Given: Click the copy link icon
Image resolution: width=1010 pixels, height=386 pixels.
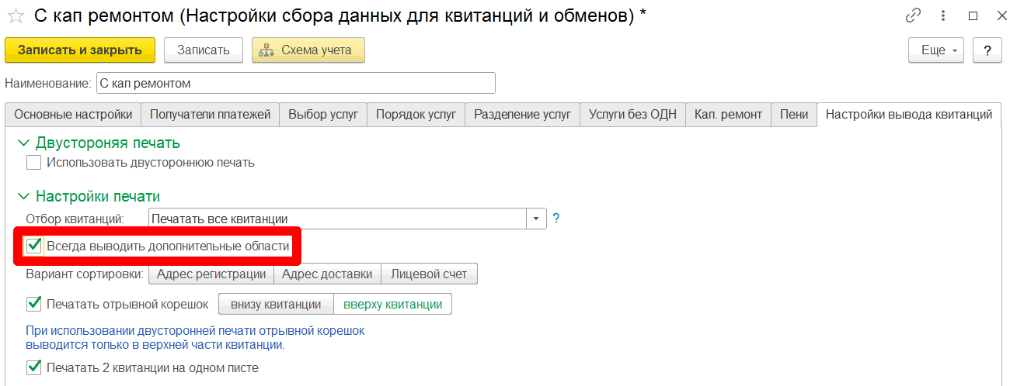Looking at the screenshot, I should 914,16.
